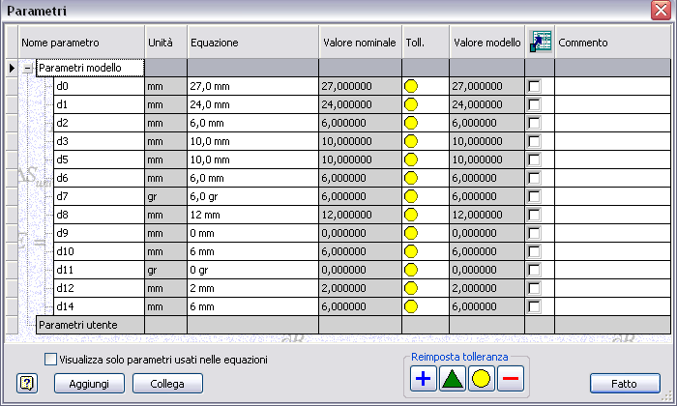Check the export checkbox for d5

click(534, 159)
